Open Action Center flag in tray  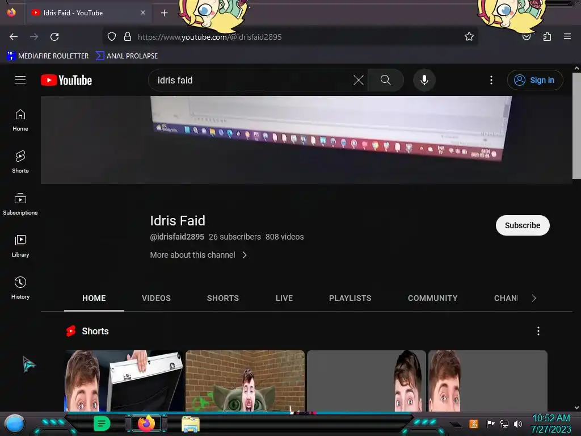491,424
